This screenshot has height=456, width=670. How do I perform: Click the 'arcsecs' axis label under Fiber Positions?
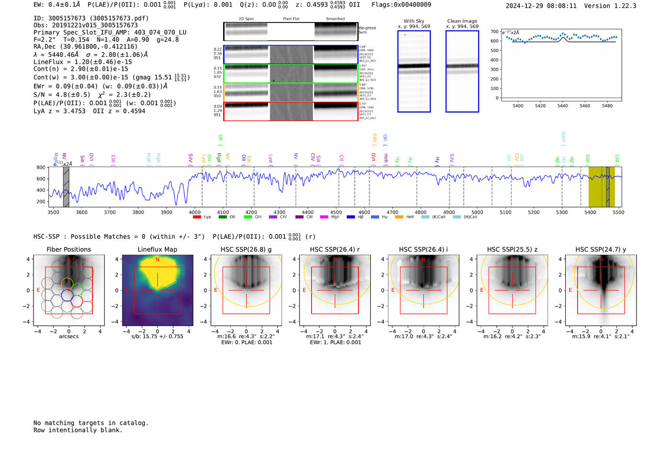pos(69,336)
